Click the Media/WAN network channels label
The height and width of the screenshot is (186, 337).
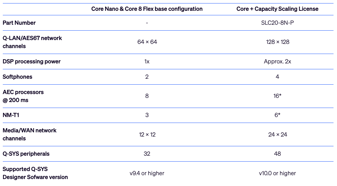point(30,134)
